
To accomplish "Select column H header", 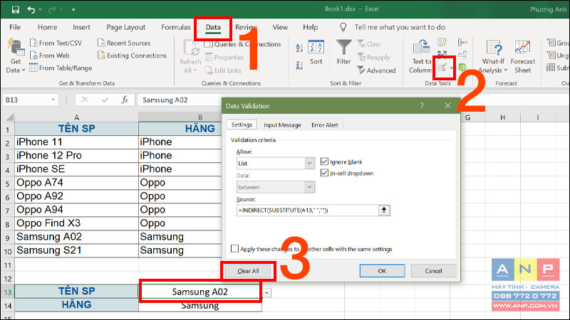I will [503, 117].
